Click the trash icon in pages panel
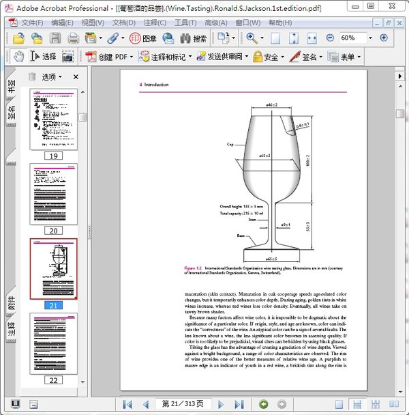 click(32, 77)
